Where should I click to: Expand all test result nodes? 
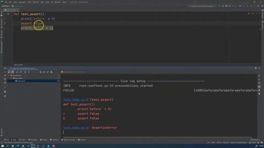tap(25, 72)
